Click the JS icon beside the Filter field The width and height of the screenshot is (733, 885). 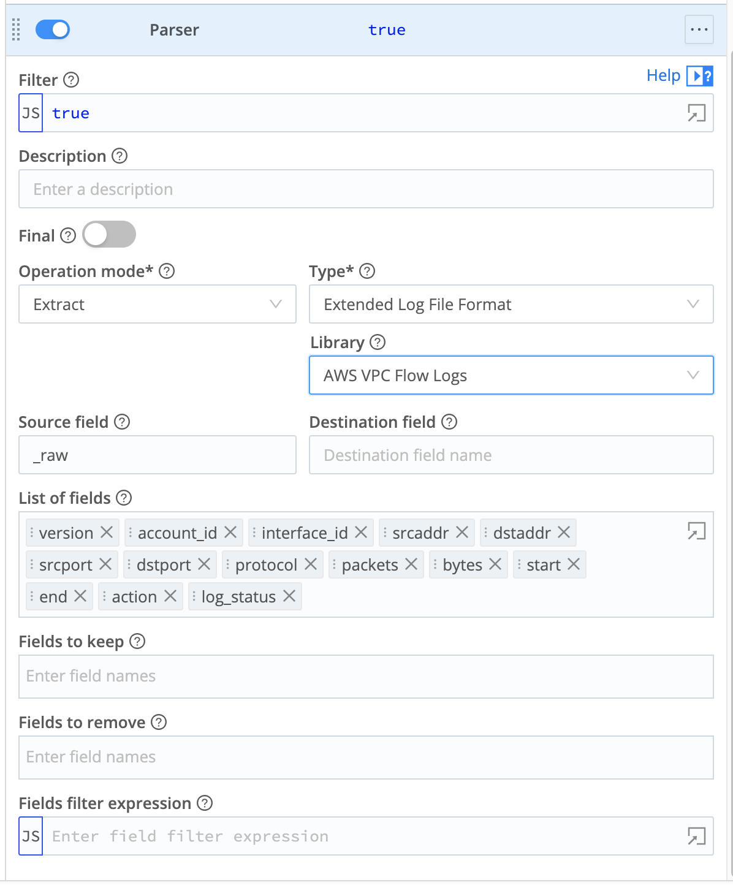[x=30, y=113]
